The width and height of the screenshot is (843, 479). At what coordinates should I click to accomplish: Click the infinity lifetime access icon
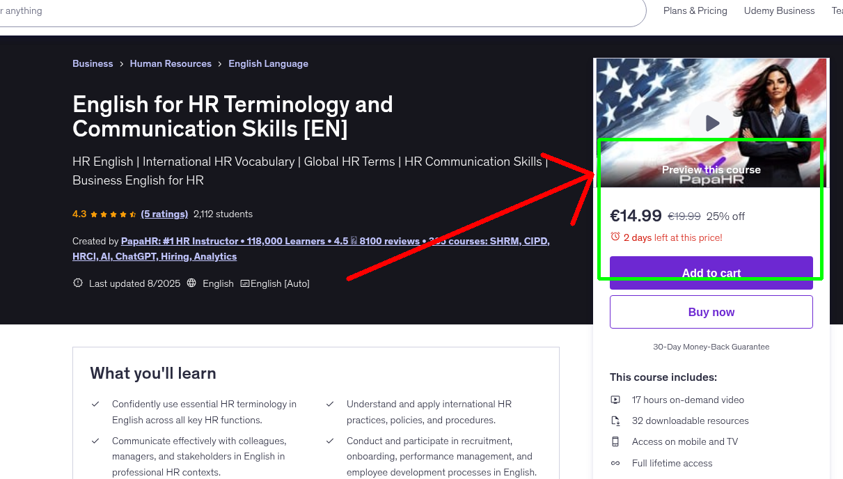click(x=615, y=463)
